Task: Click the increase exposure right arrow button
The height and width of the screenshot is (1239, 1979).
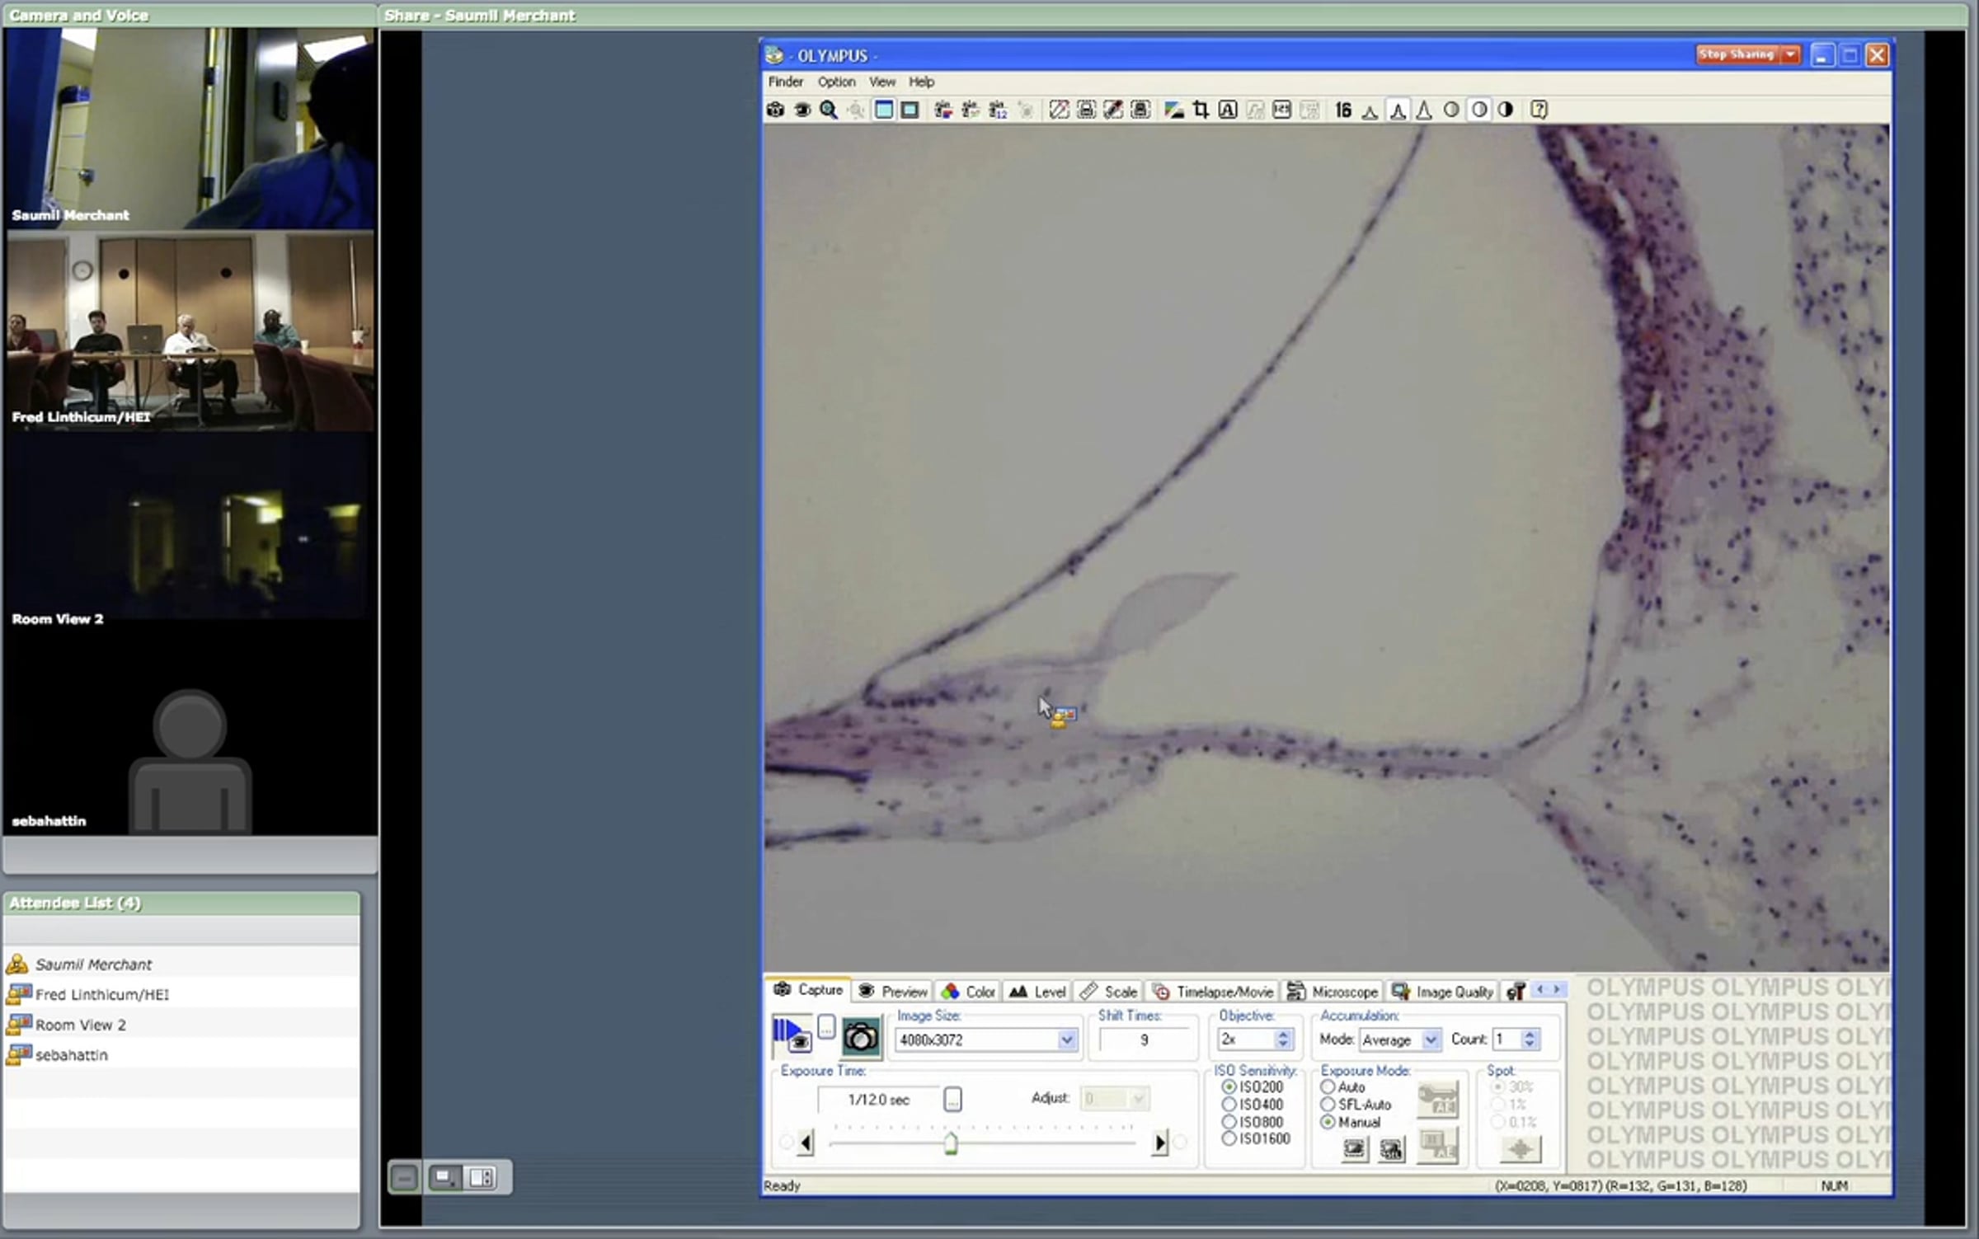Action: (1160, 1143)
